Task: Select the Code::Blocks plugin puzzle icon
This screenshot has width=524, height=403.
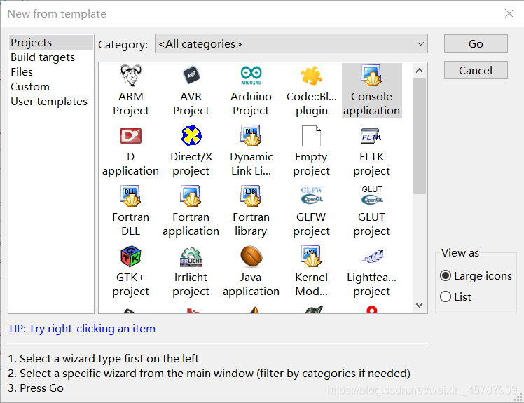Action: [312, 76]
